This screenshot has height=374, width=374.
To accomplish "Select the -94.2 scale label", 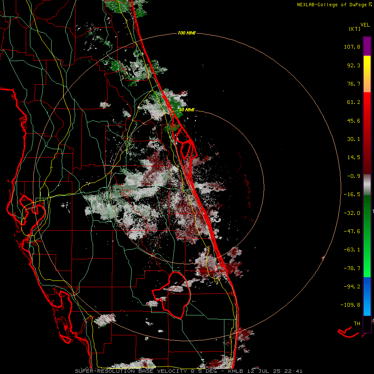I will (x=352, y=287).
